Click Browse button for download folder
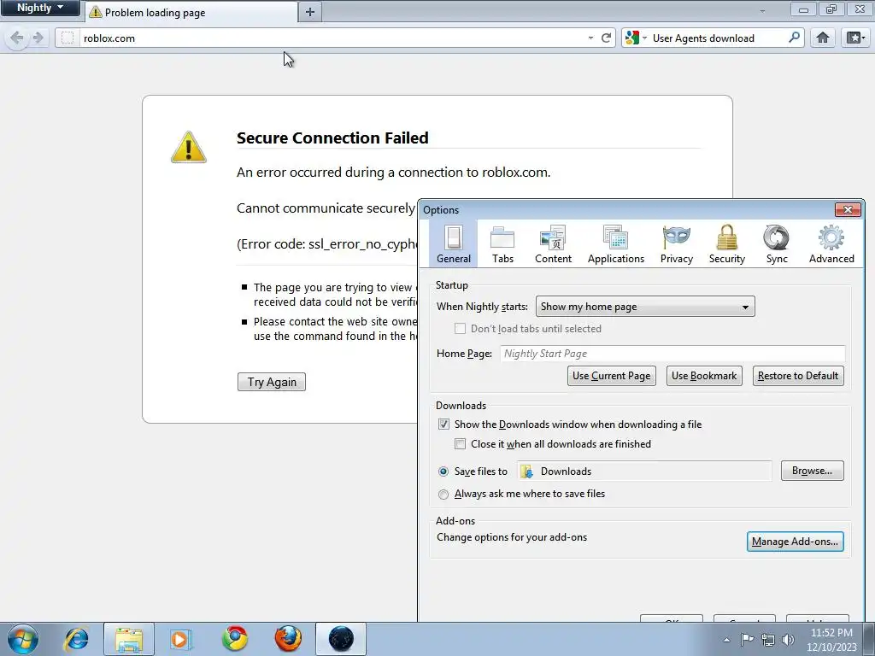Viewport: 875px width, 656px height. pyautogui.click(x=812, y=471)
